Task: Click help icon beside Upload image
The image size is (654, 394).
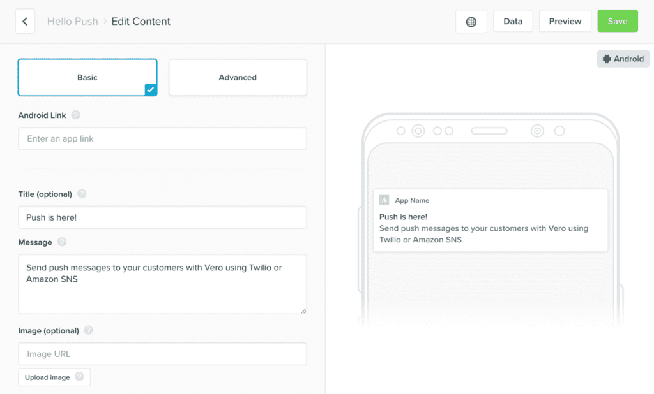Action: click(79, 377)
